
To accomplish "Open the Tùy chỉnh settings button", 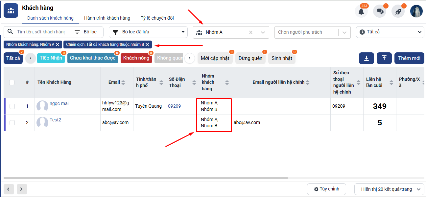I will [x=326, y=189].
